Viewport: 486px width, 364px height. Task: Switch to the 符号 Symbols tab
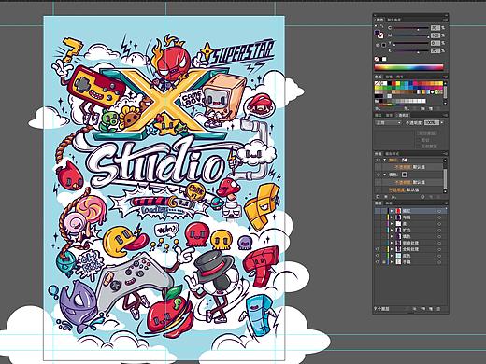(x=399, y=77)
